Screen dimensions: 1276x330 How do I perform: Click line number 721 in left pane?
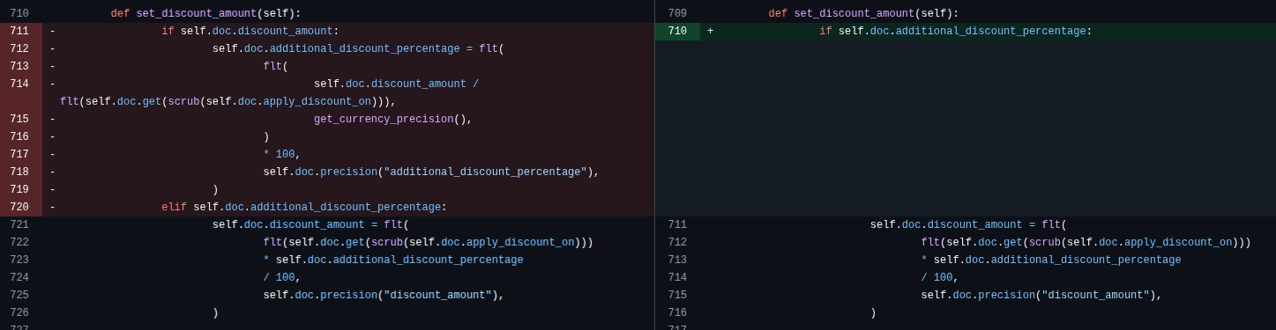[x=19, y=225]
